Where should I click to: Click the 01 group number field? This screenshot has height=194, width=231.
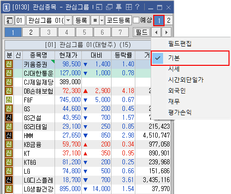[20, 20]
